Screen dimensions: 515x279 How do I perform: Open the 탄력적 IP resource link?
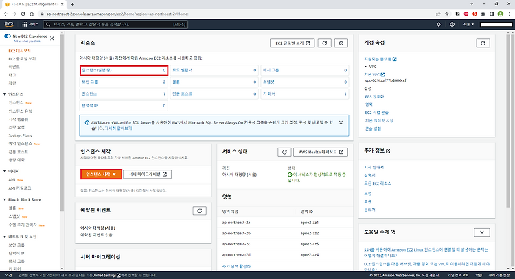(90, 106)
